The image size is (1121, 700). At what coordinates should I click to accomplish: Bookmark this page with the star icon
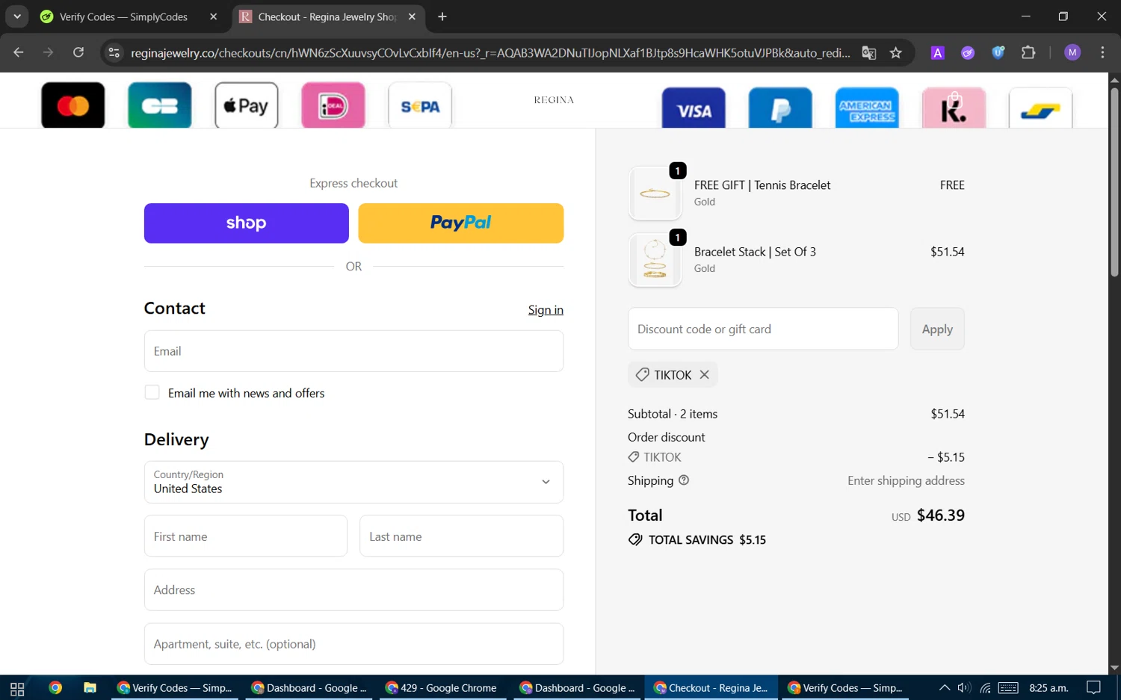coord(896,52)
